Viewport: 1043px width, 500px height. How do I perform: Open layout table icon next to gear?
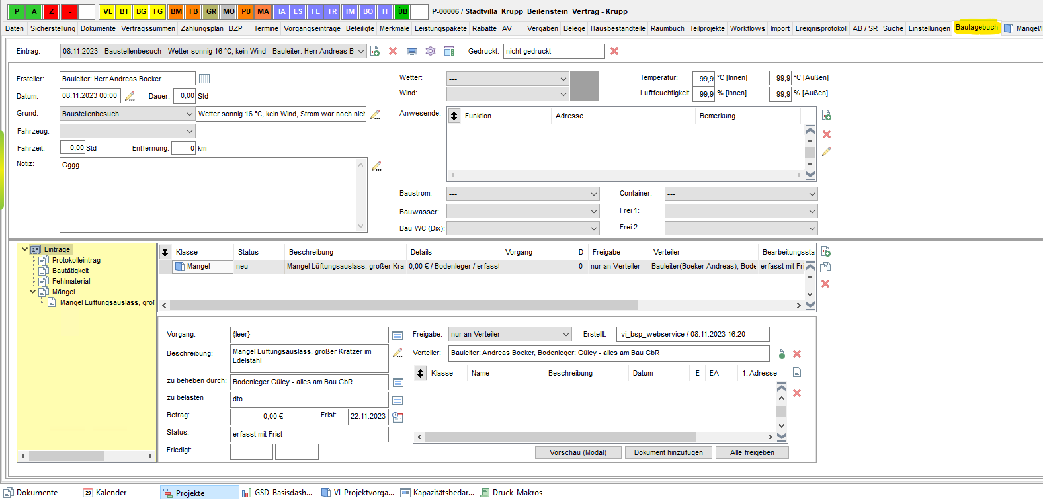tap(449, 51)
